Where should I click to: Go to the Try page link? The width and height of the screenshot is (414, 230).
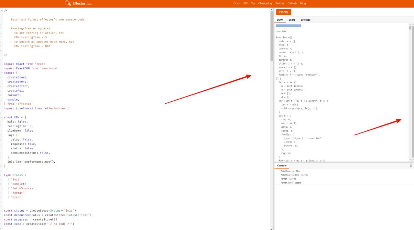253,3
